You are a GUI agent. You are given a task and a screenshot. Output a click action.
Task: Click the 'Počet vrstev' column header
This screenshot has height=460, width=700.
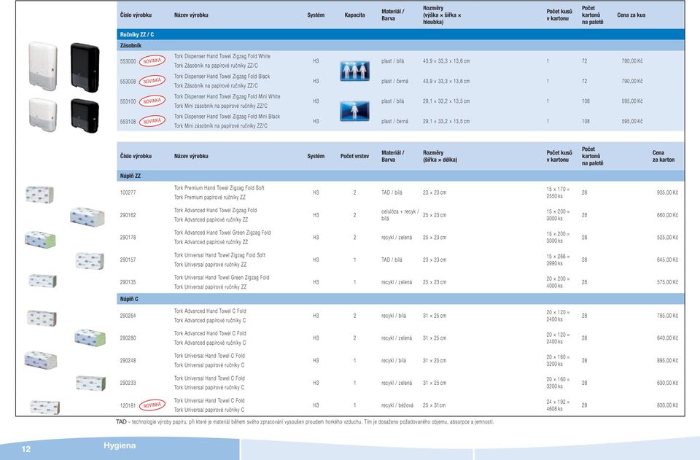(354, 156)
